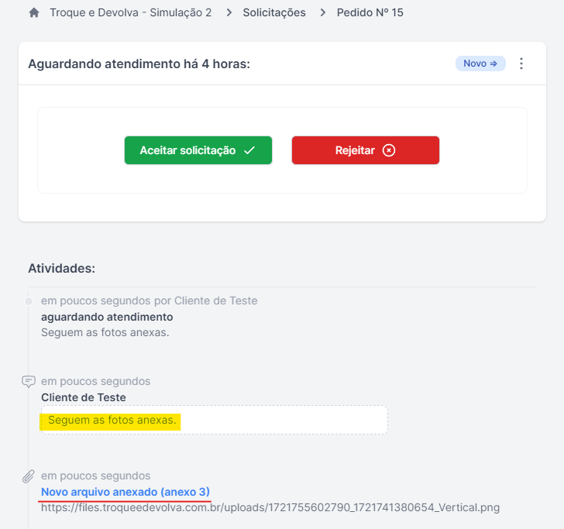Click the circled X icon on Rejeitar

(x=388, y=150)
